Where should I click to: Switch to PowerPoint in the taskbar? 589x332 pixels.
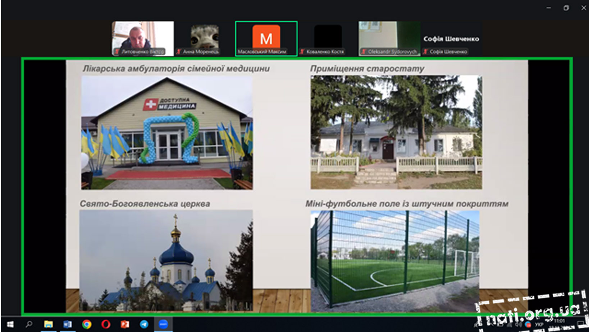pos(125,324)
